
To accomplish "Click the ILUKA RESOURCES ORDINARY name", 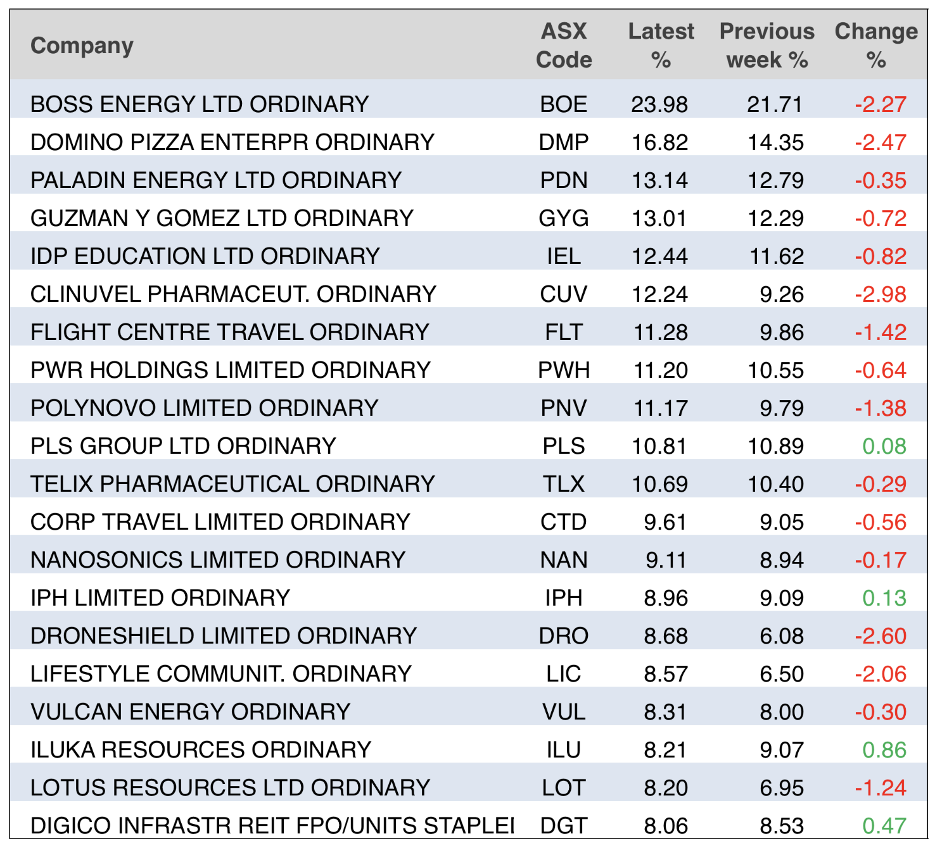I will pyautogui.click(x=201, y=750).
